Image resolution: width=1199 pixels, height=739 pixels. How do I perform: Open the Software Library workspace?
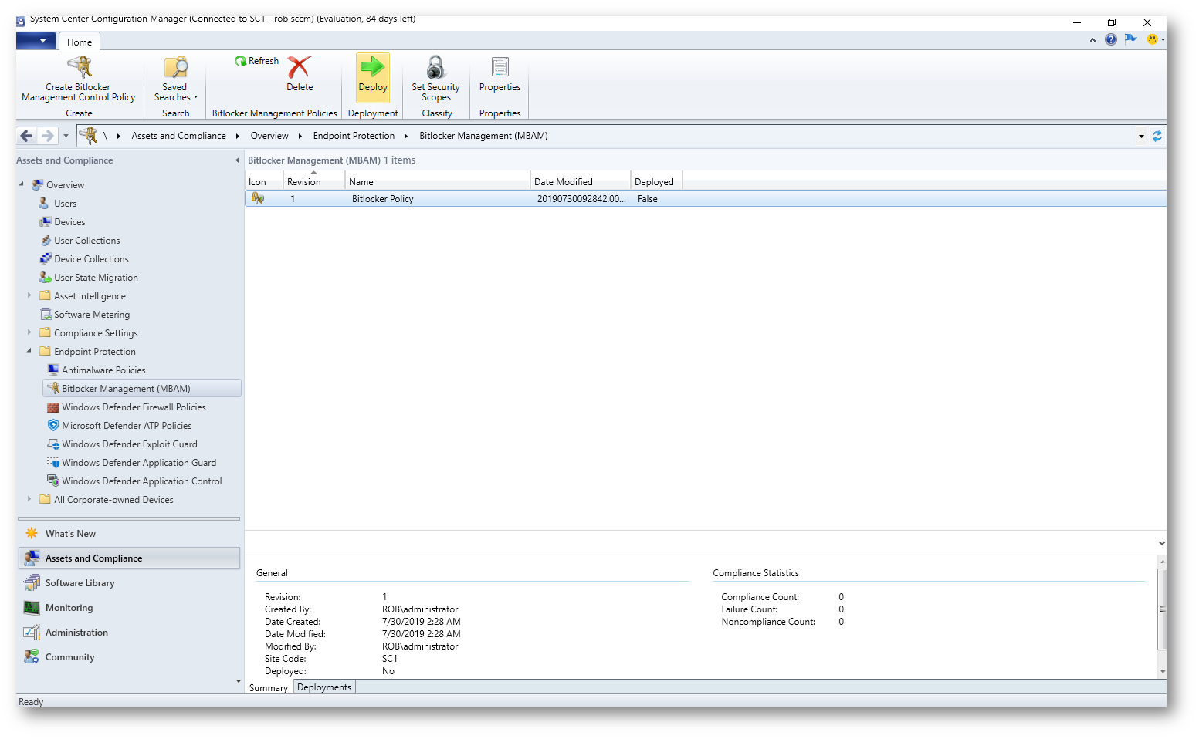click(x=80, y=583)
